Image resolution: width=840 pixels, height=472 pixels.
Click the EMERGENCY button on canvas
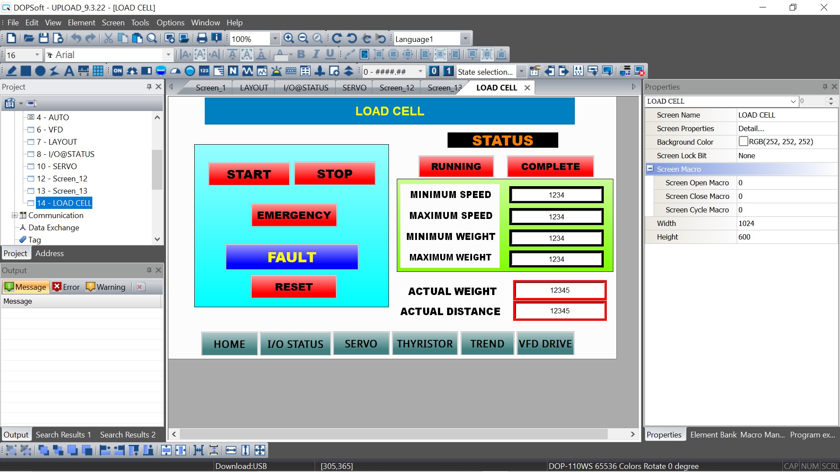[294, 215]
